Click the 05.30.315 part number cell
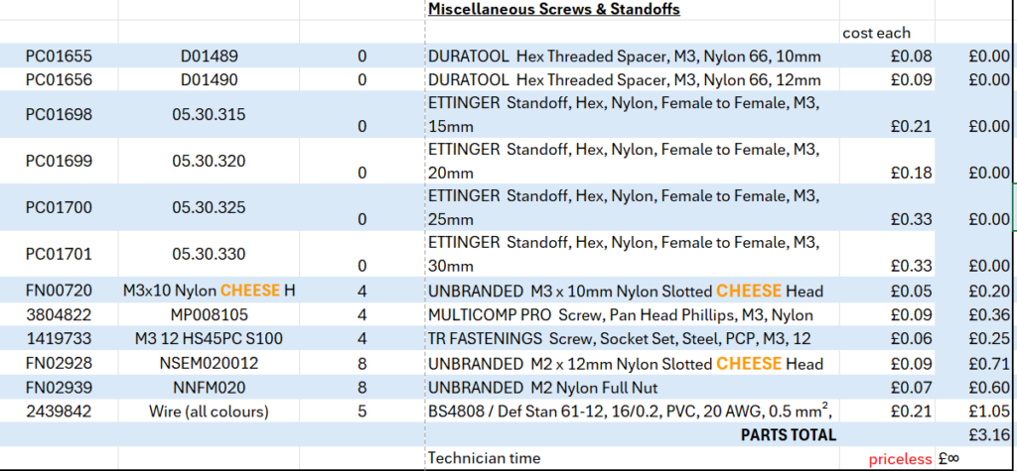Image resolution: width=1017 pixels, height=471 pixels. coord(208,115)
